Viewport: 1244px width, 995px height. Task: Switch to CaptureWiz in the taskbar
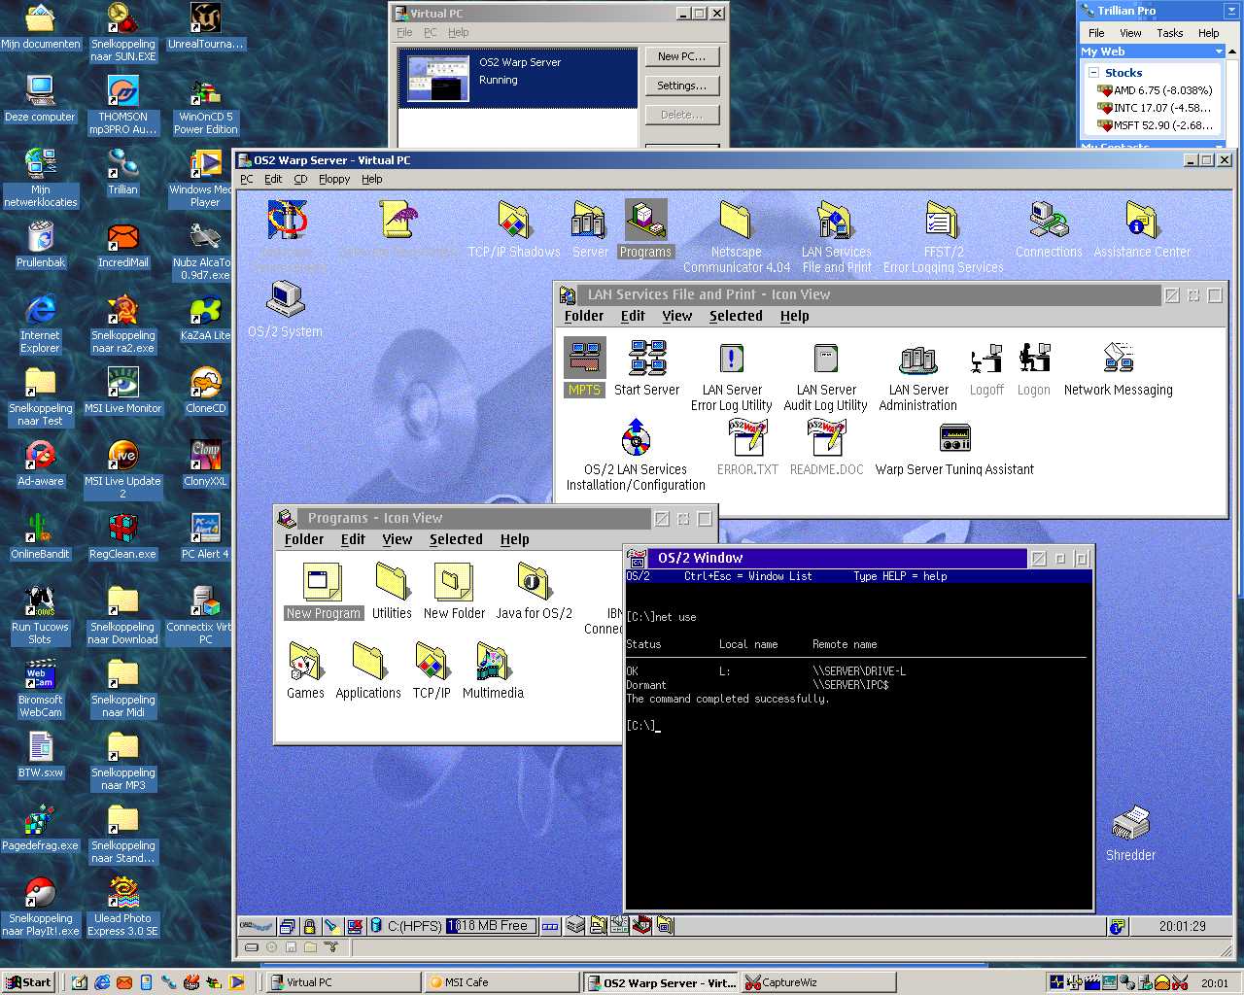[818, 982]
